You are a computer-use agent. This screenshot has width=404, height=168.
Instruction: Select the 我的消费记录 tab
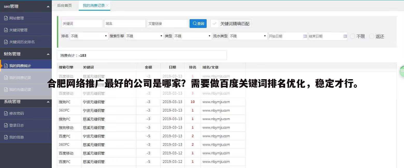coord(94,5)
